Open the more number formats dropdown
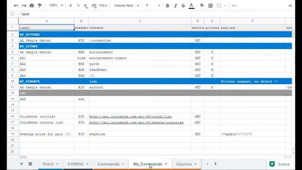Screen dimensions: 302x170 (103, 6)
